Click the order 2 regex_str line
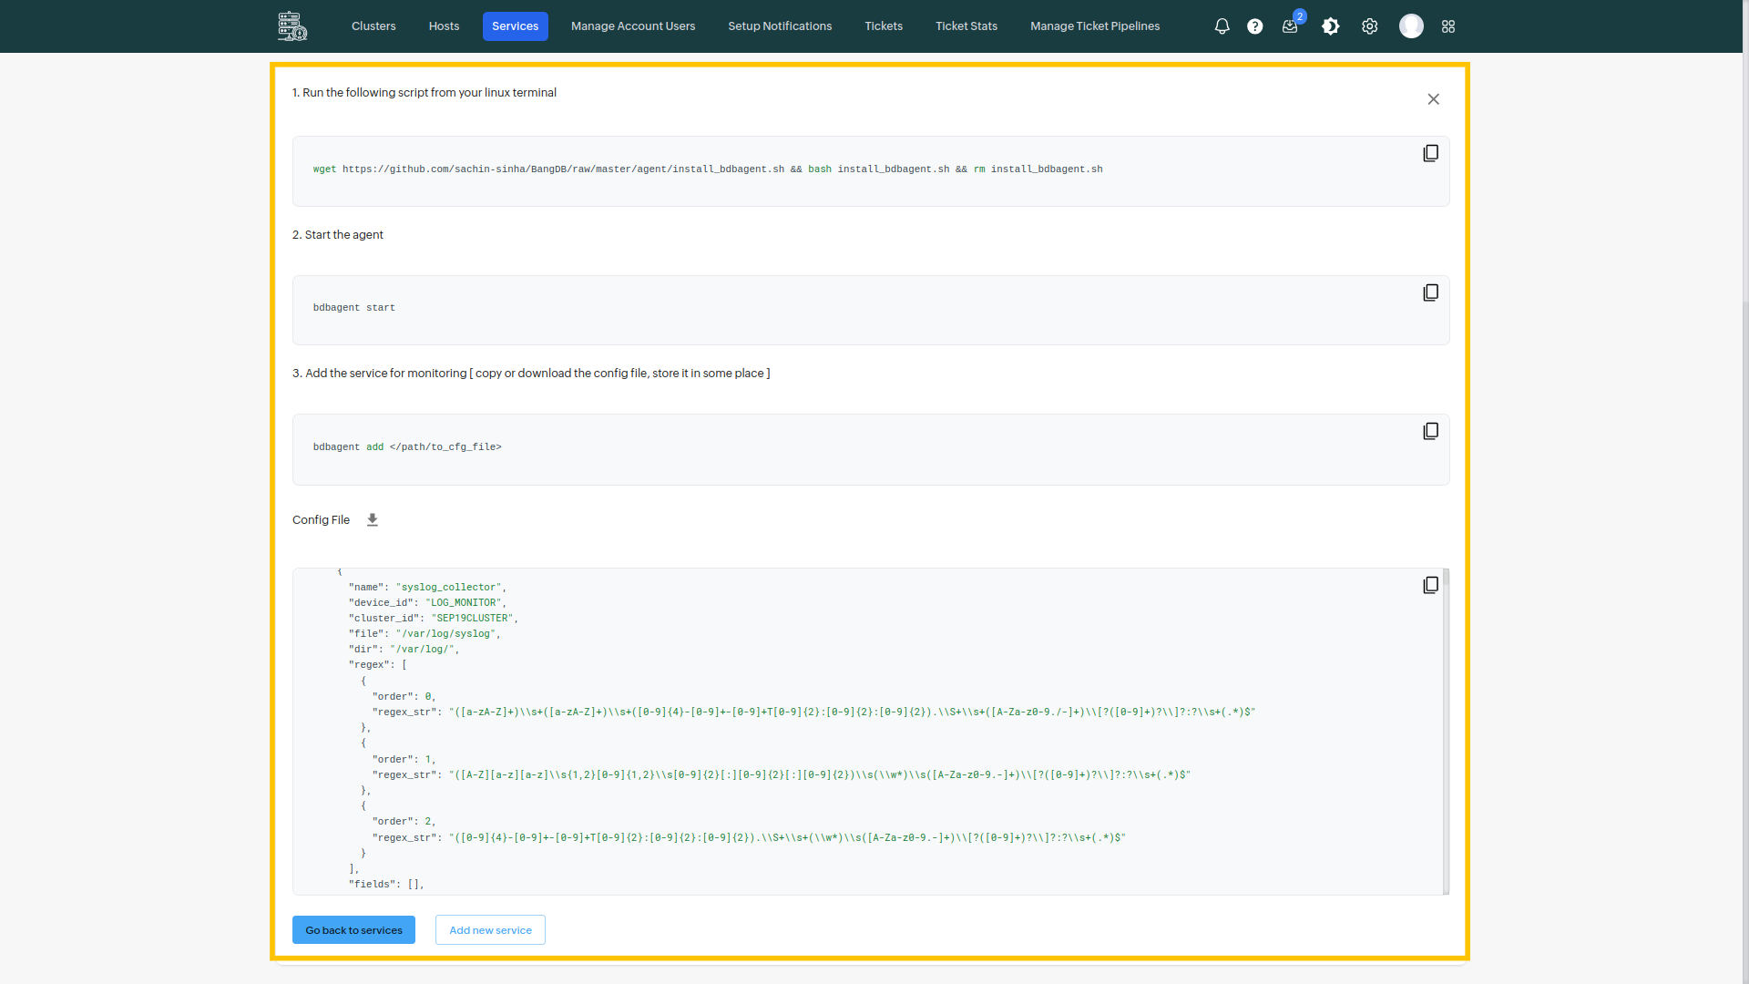 [x=749, y=838]
